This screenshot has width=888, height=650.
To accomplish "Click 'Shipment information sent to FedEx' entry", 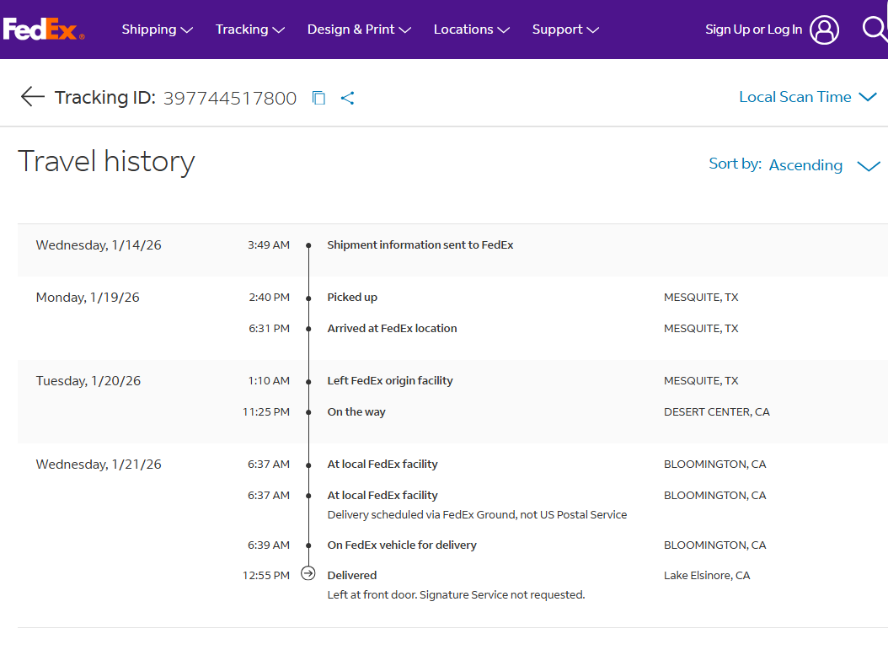I will pyautogui.click(x=420, y=244).
